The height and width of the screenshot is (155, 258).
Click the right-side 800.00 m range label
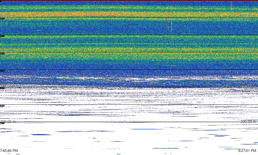[x=249, y=16]
